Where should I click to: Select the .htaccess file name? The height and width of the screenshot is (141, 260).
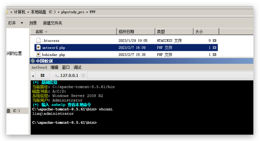pos(51,41)
